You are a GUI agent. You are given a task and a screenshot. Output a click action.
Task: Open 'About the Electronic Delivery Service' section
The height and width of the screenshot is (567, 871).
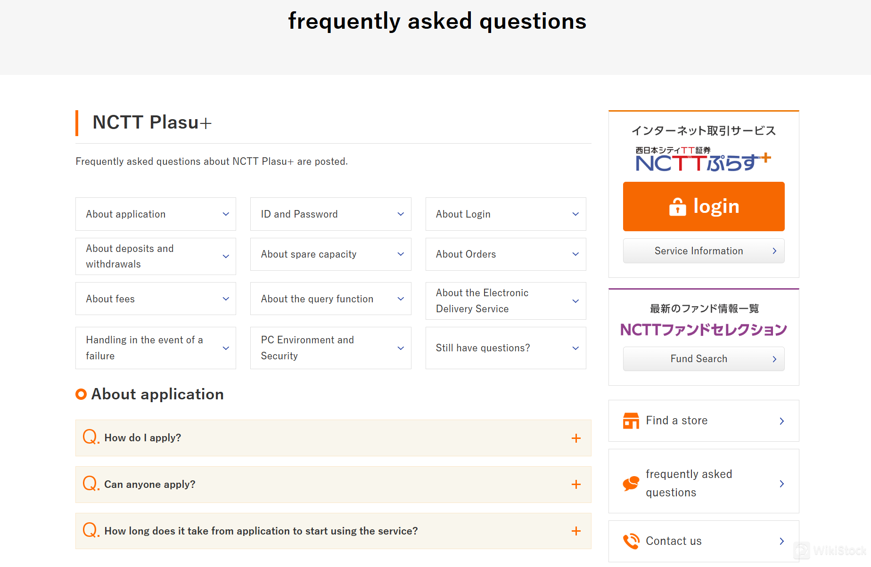coord(505,301)
